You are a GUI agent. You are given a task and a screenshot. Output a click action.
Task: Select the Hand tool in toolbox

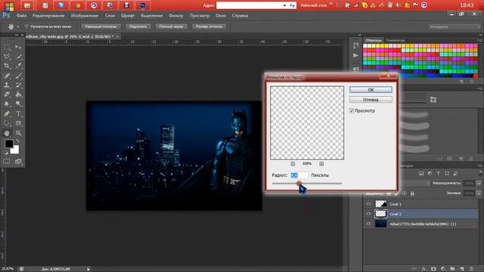[7, 133]
